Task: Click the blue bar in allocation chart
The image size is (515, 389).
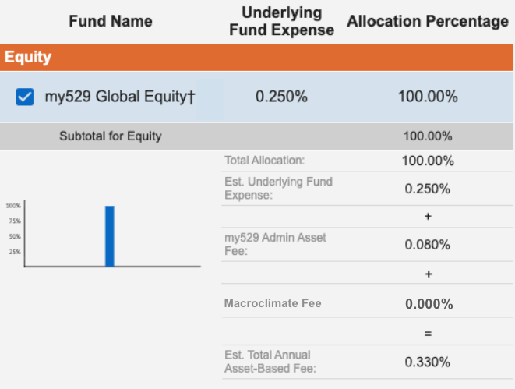Action: click(x=110, y=236)
